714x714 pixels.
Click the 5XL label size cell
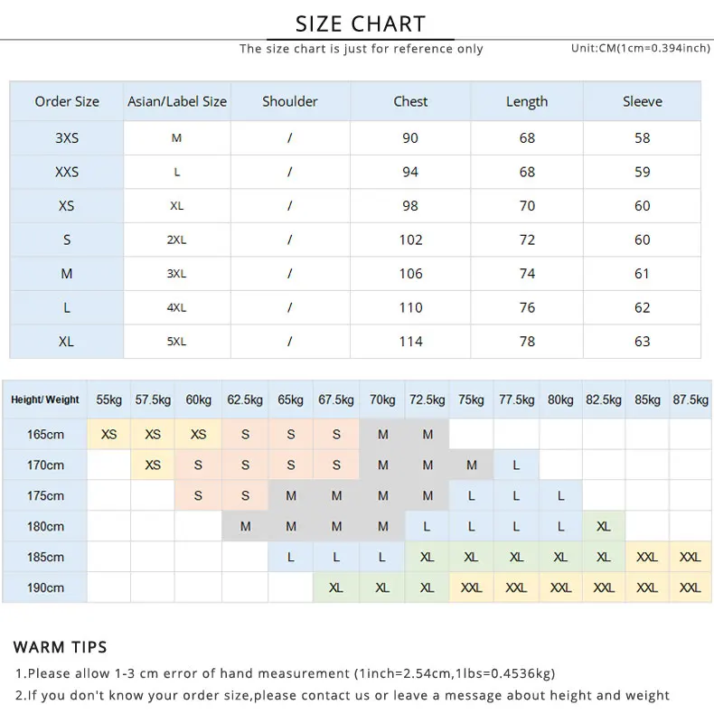tap(176, 342)
